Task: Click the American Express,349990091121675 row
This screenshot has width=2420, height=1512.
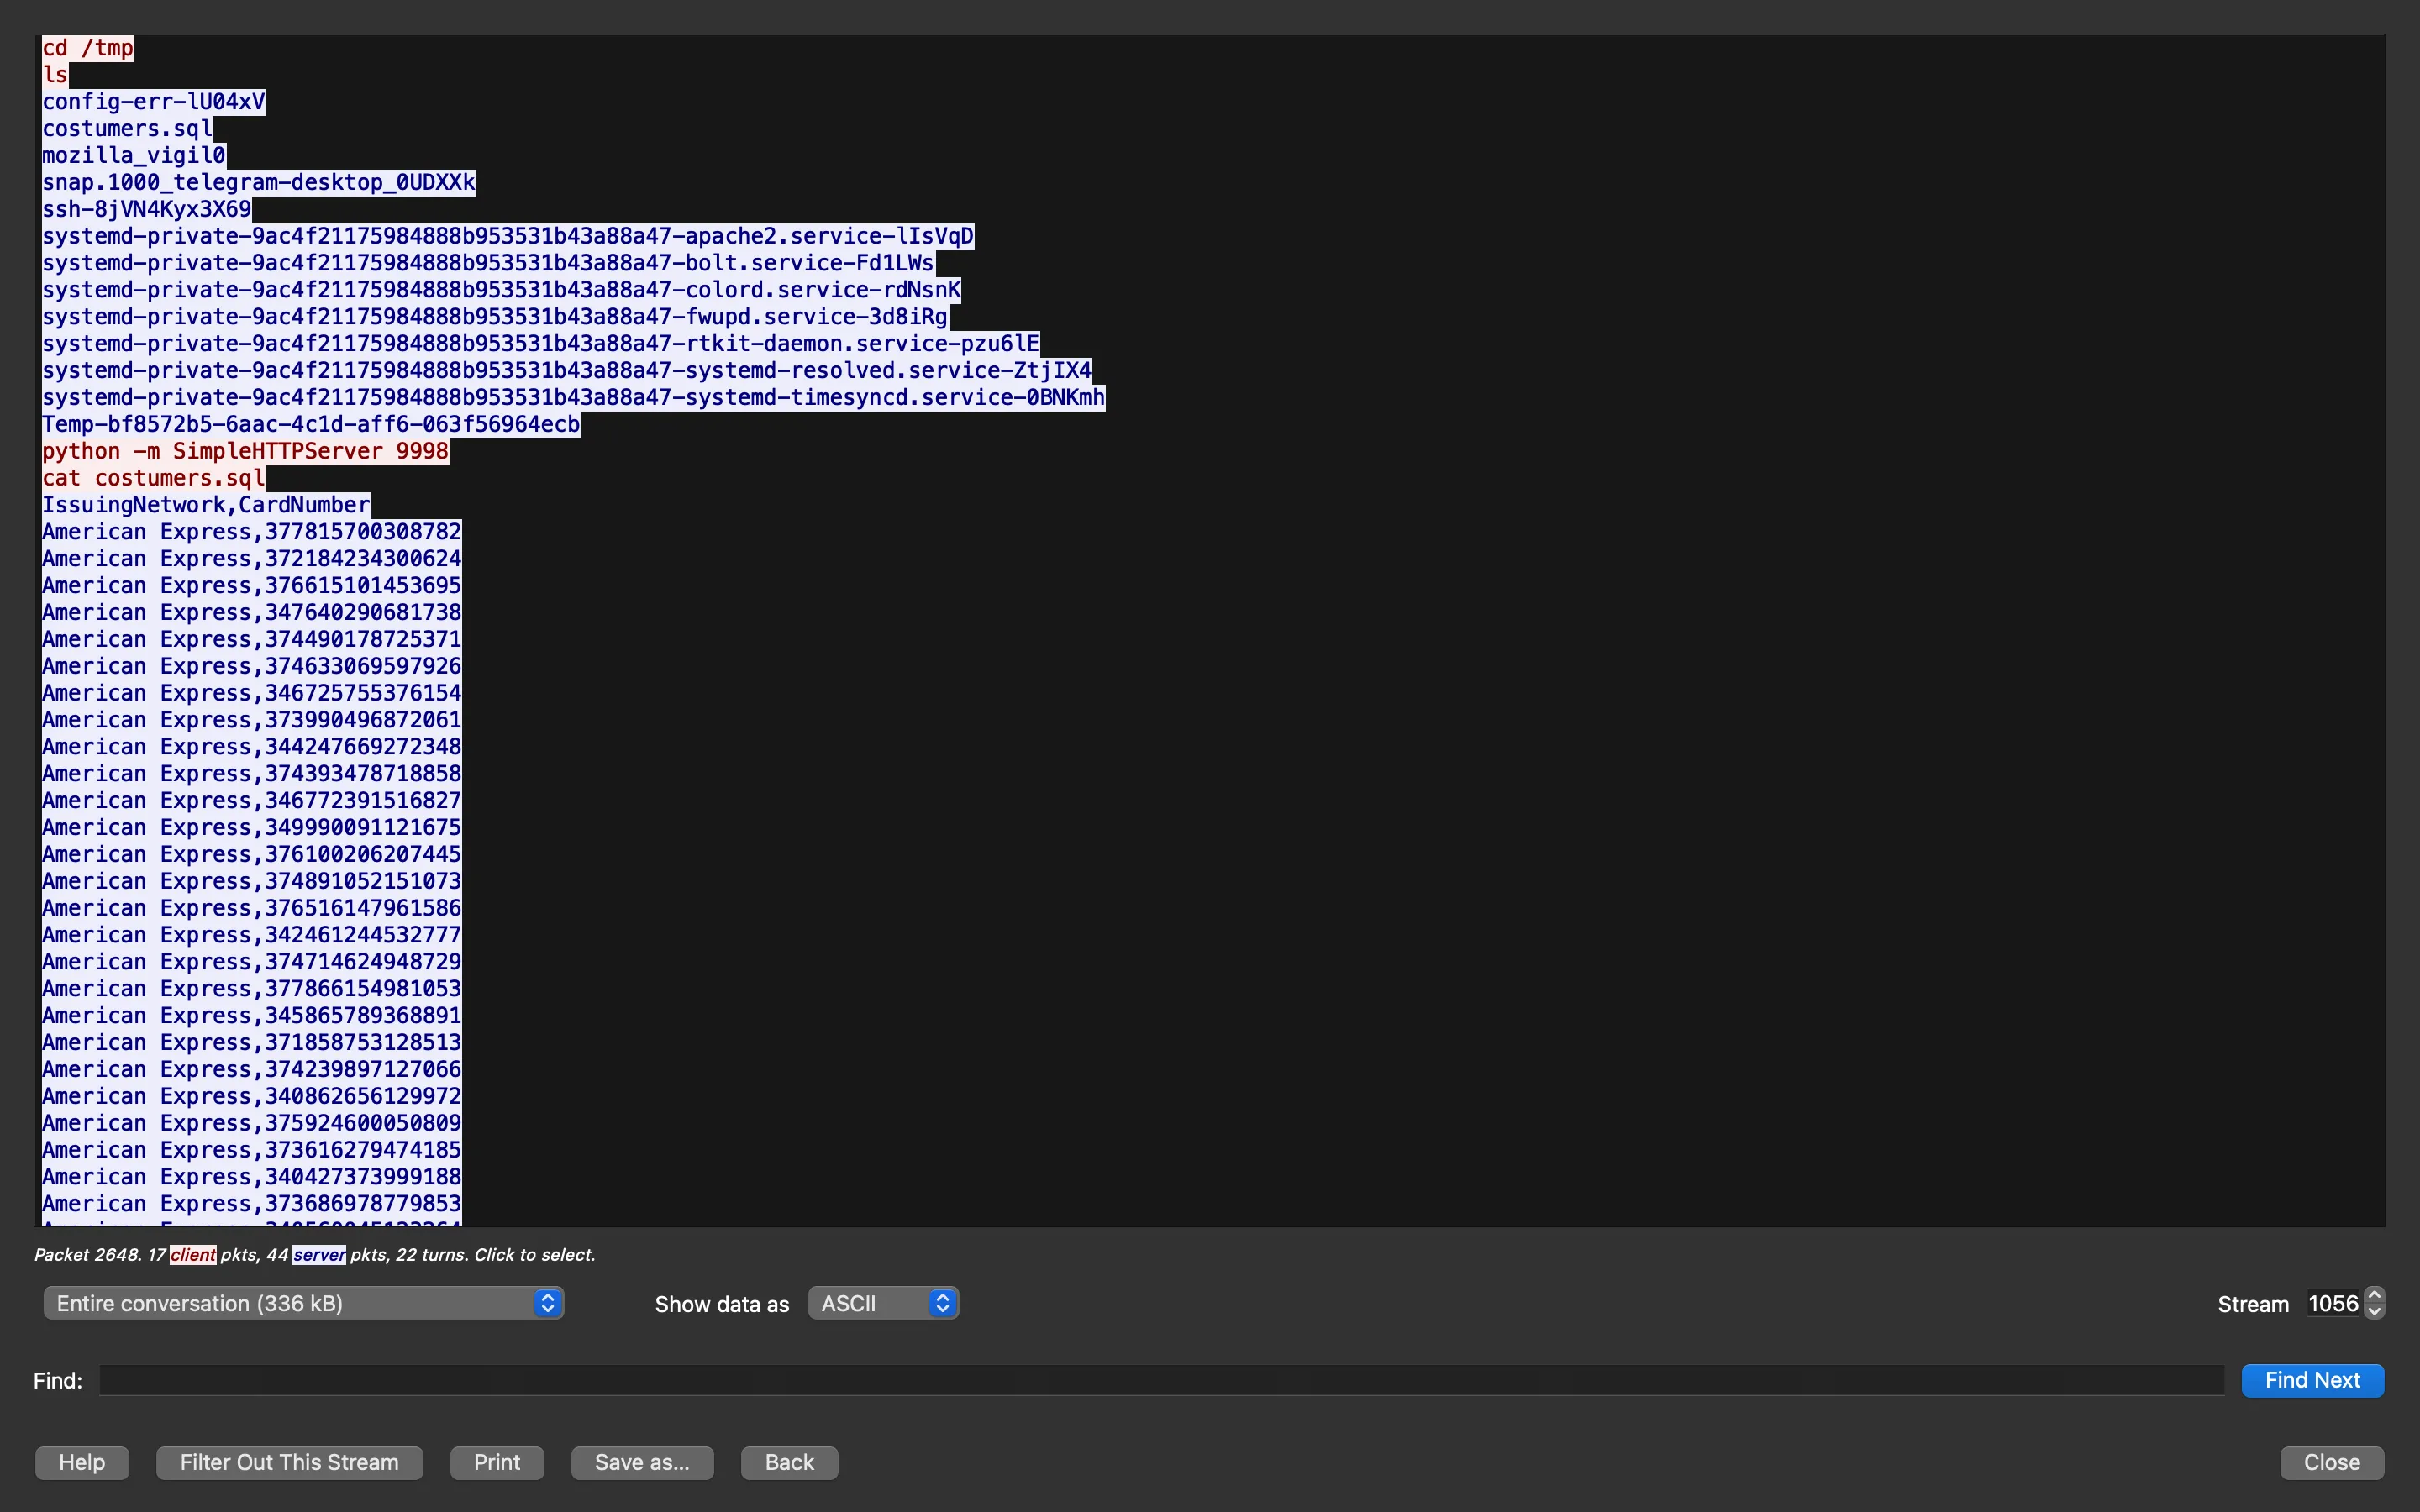Action: pyautogui.click(x=252, y=828)
